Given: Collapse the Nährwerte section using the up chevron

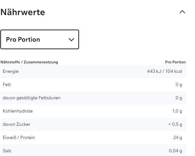Looking at the screenshot, I should pyautogui.click(x=182, y=12).
